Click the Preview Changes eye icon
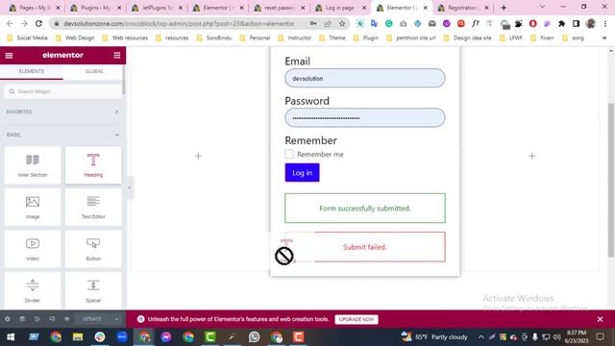Image resolution: width=615 pixels, height=346 pixels. click(x=66, y=319)
